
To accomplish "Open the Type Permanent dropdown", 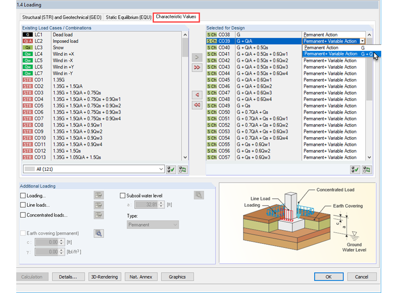I will pos(153,225).
